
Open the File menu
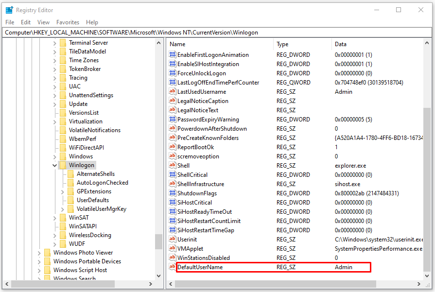[x=10, y=22]
